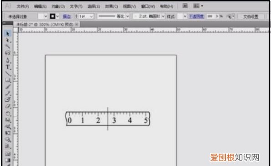Open the 选择(S) menu
The width and height of the screenshot is (271, 166).
(x=94, y=6)
